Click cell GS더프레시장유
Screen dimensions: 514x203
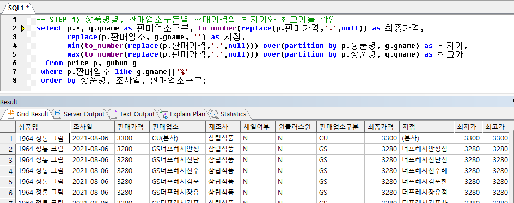(178, 192)
